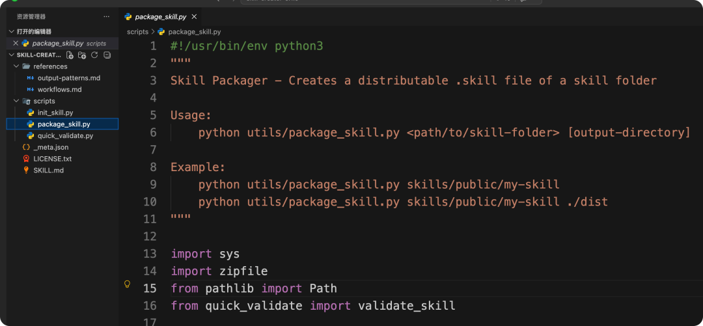Viewport: 703px width, 326px height.
Task: Select package_skill.py in the file tree
Action: (62, 124)
